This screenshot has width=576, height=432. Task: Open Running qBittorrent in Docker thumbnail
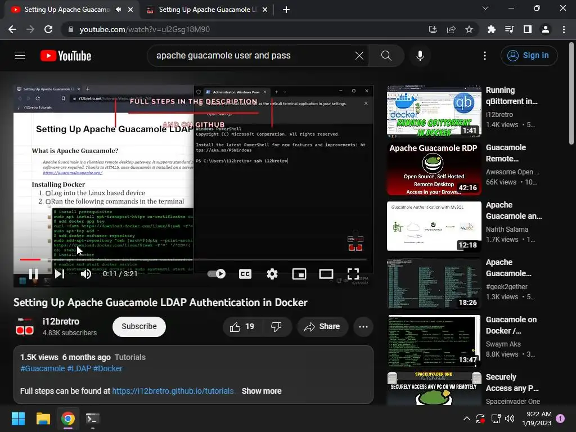(434, 111)
